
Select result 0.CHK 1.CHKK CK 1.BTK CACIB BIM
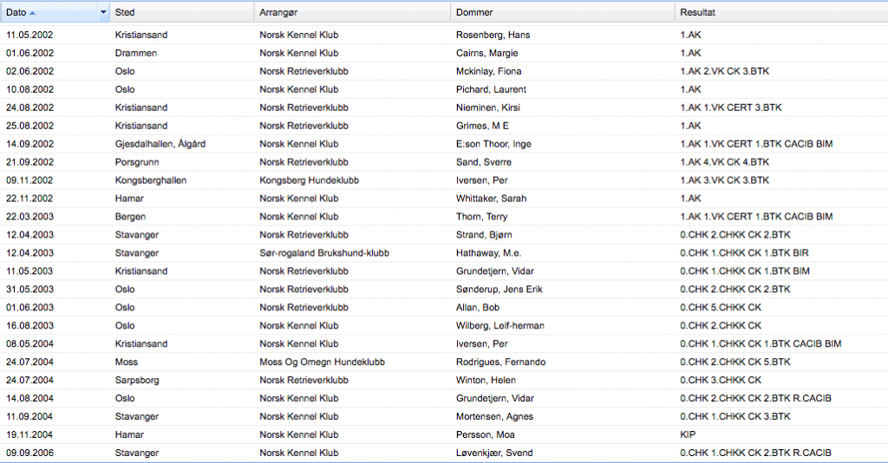point(761,343)
